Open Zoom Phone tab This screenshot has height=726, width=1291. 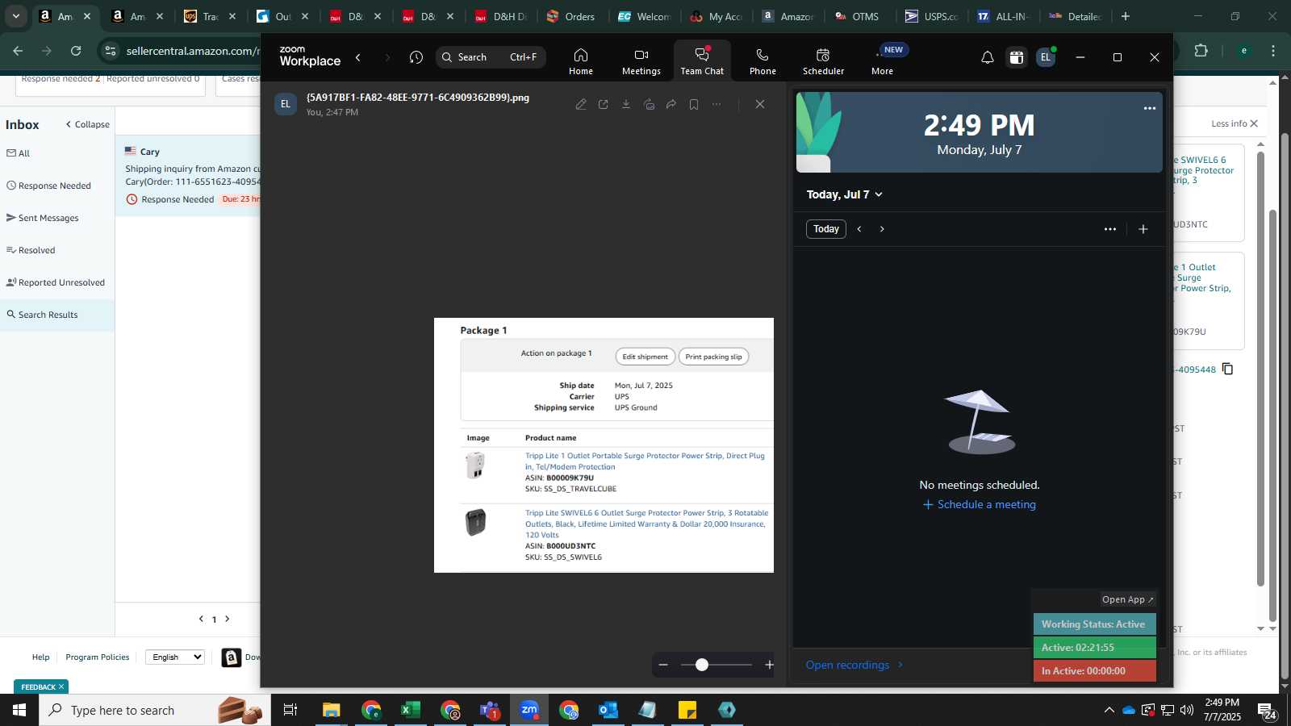(762, 61)
